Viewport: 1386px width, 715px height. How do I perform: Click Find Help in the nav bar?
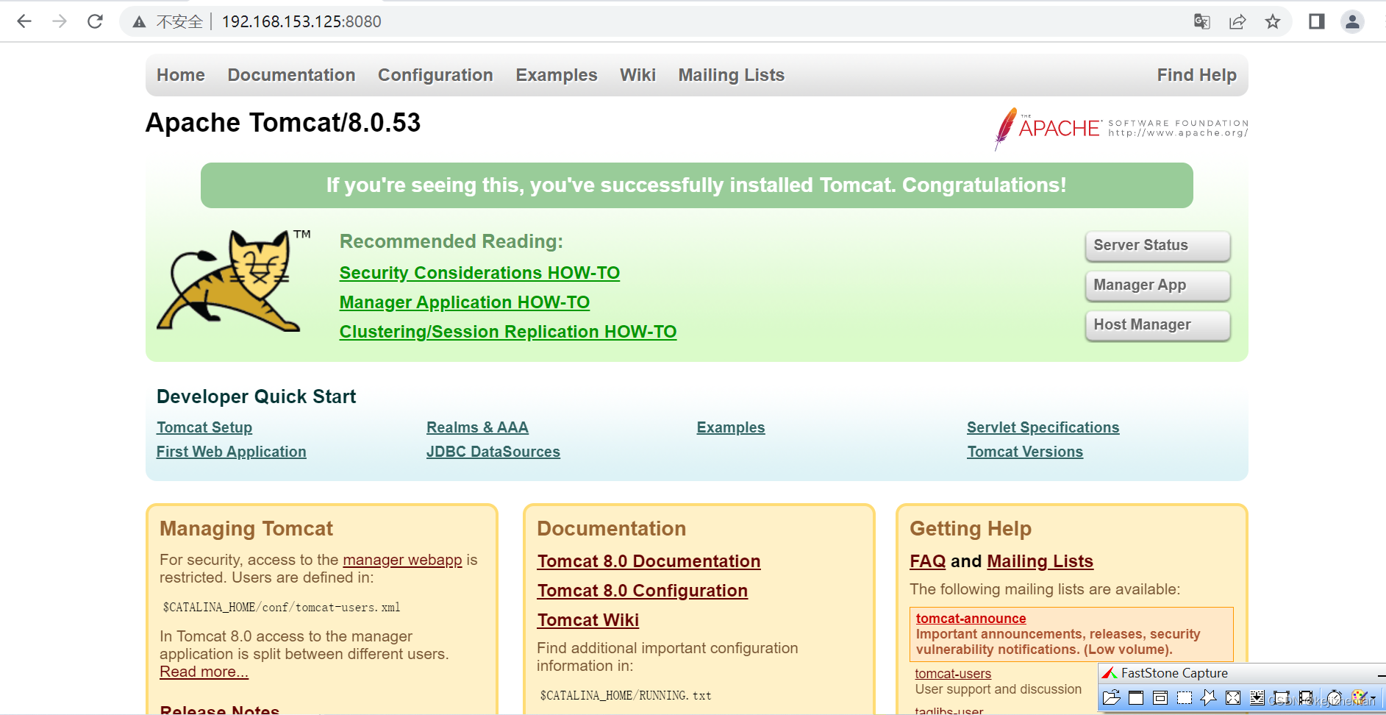click(x=1197, y=75)
